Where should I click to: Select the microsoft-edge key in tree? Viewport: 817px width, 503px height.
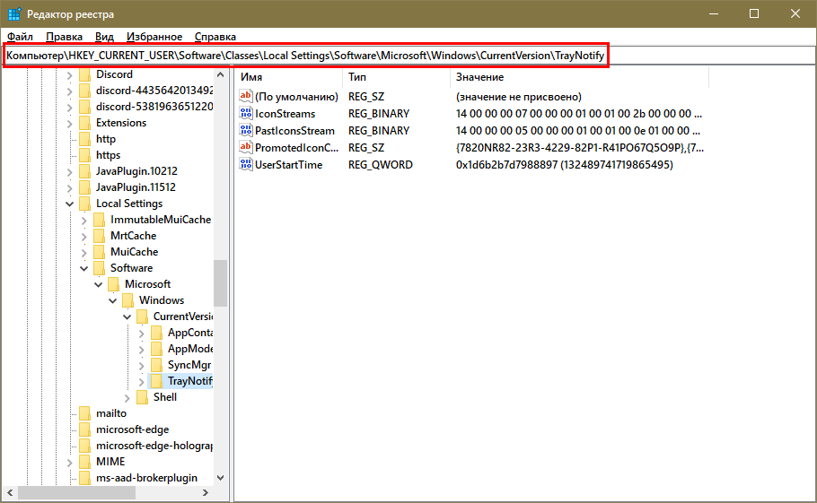[132, 429]
